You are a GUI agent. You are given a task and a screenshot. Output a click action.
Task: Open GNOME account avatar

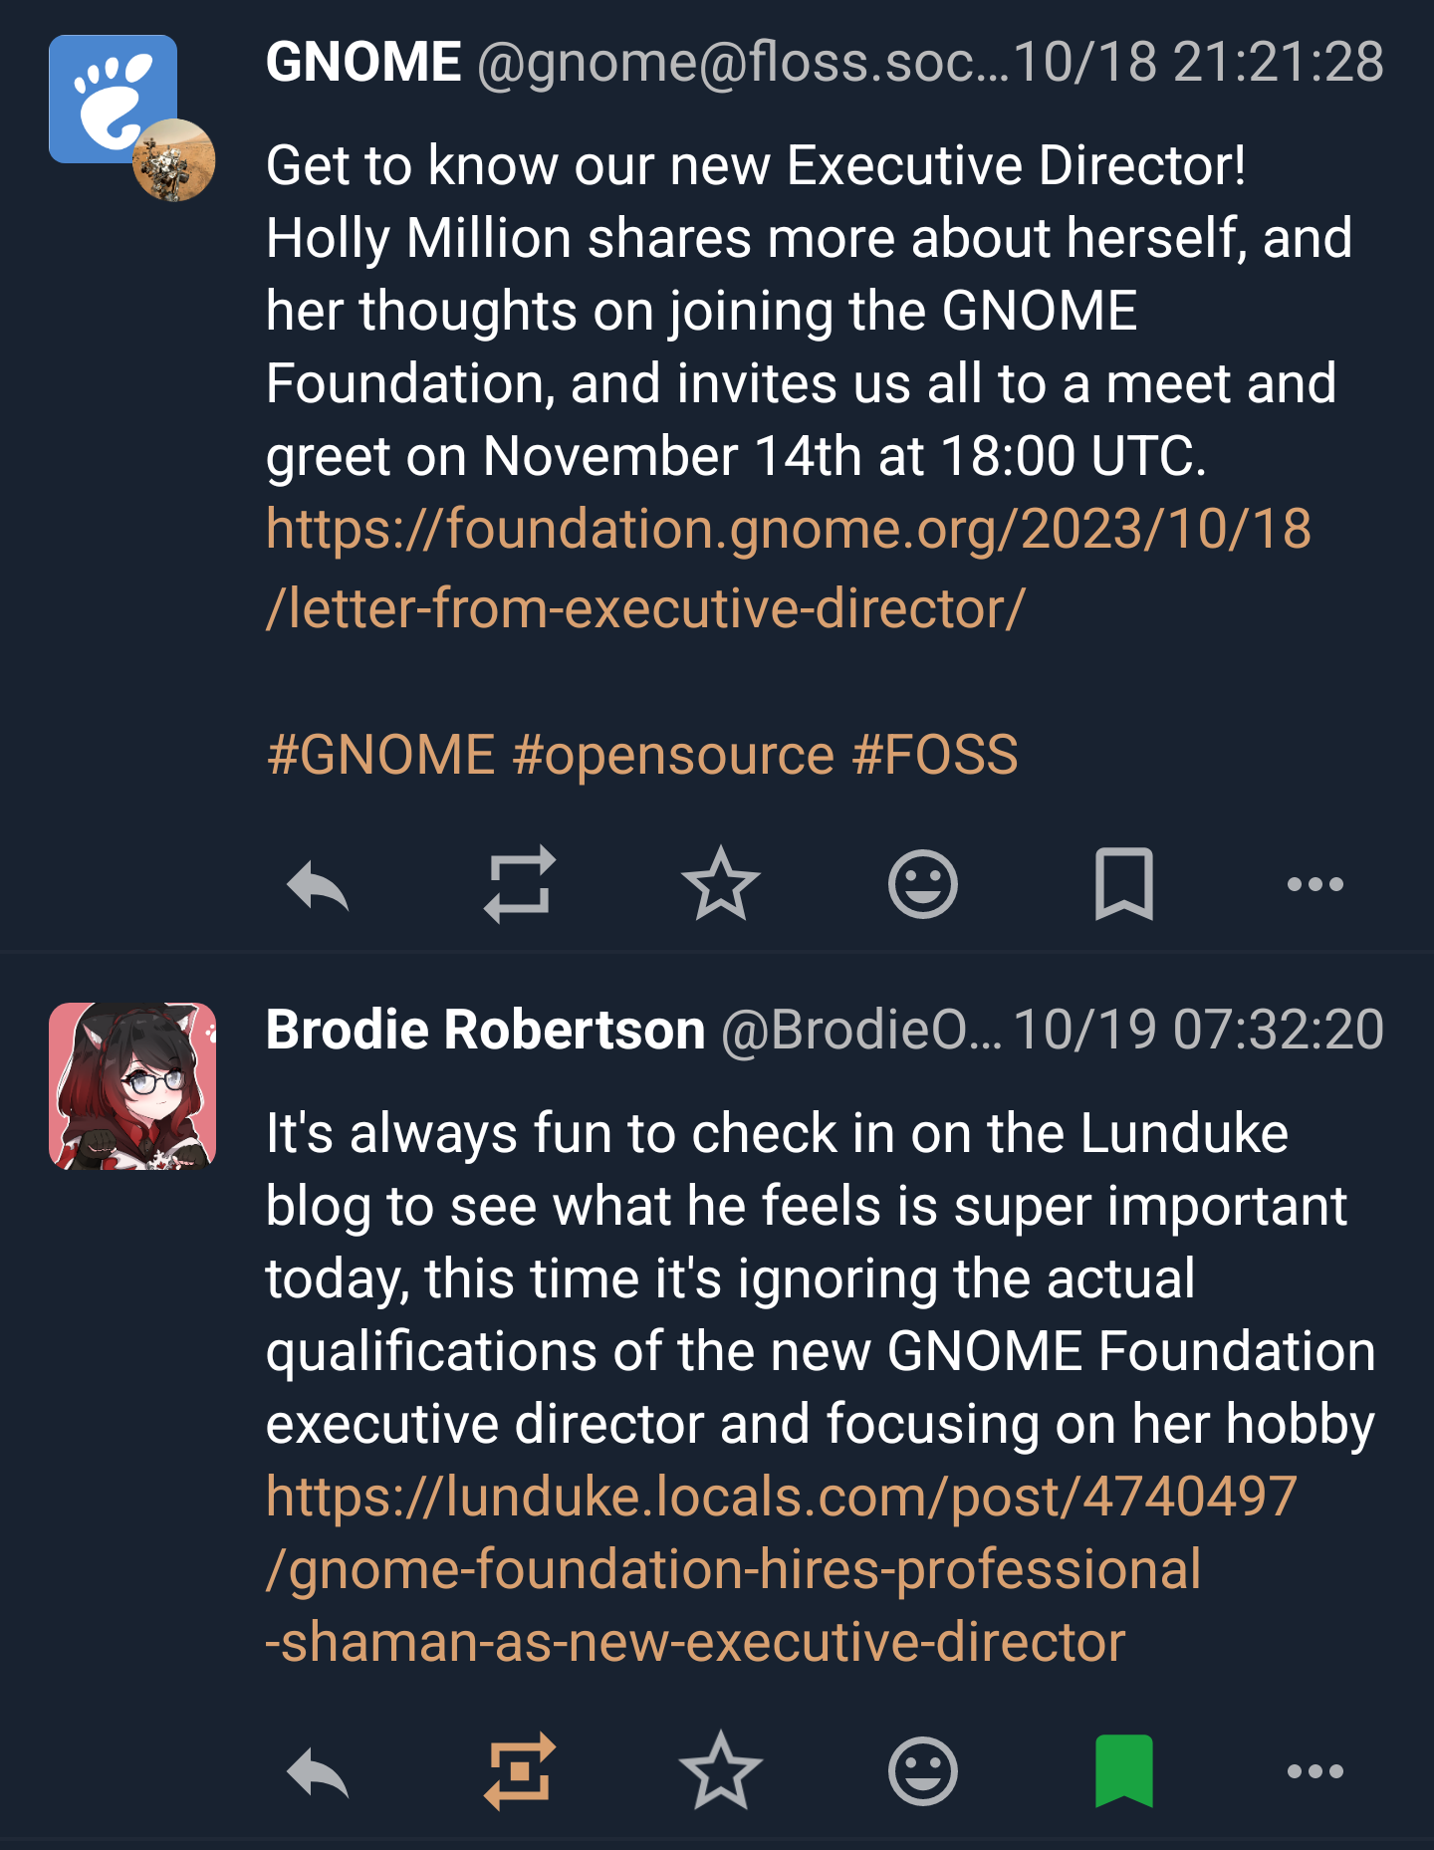[x=105, y=92]
